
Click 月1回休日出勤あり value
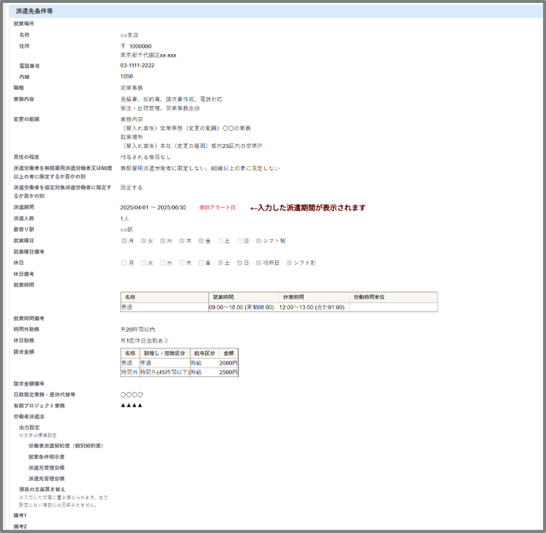pyautogui.click(x=144, y=340)
